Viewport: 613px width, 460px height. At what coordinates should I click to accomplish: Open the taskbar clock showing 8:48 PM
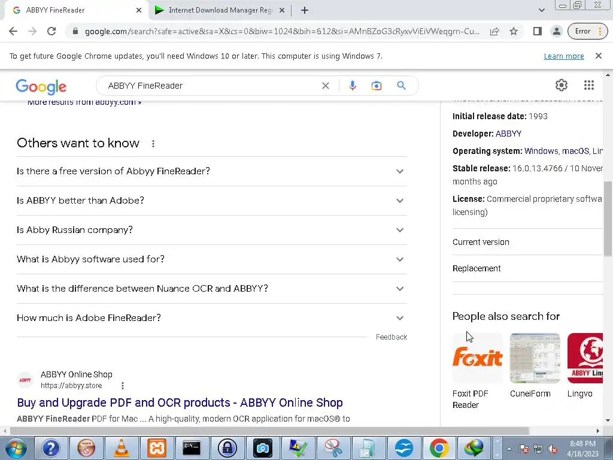[582, 449]
